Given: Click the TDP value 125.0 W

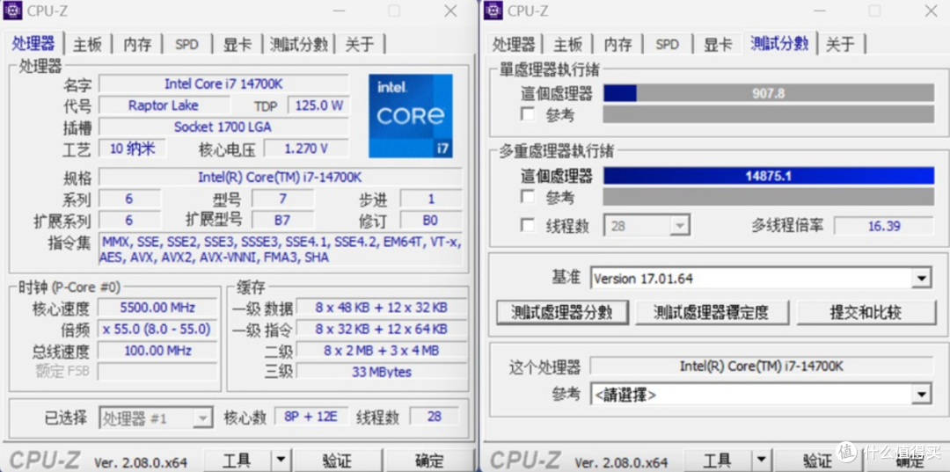Looking at the screenshot, I should pyautogui.click(x=318, y=105).
